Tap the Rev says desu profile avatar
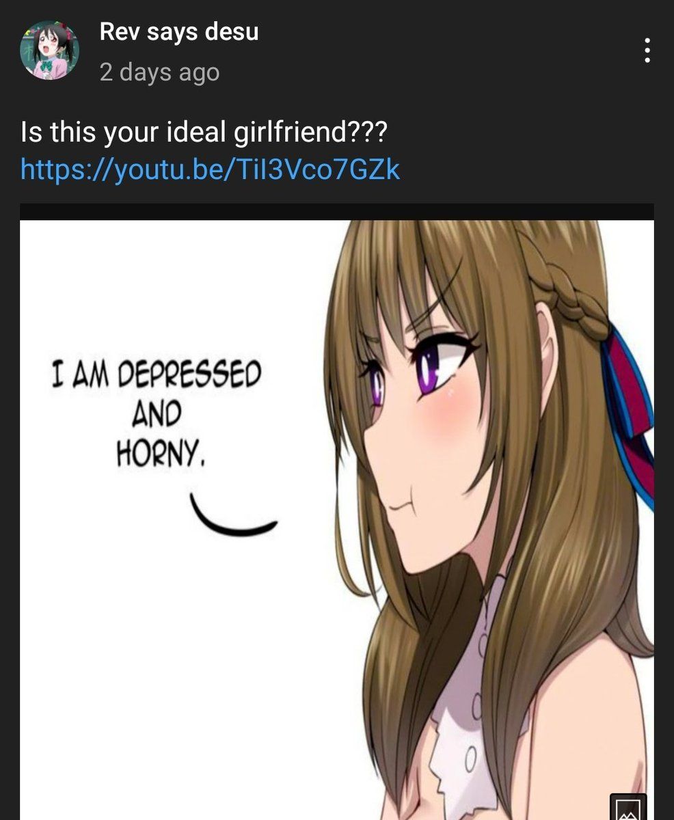The width and height of the screenshot is (674, 820). (x=49, y=51)
